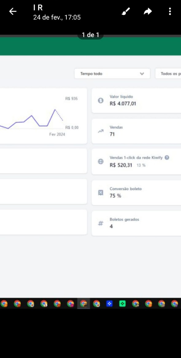Click the R$ 935 chart axis label
Image resolution: width=181 pixels, height=358 pixels.
click(71, 99)
